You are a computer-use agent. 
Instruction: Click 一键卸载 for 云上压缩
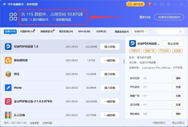pos(110,115)
